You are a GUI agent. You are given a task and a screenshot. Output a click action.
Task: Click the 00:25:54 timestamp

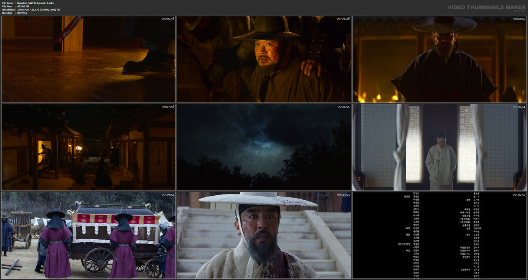519,106
